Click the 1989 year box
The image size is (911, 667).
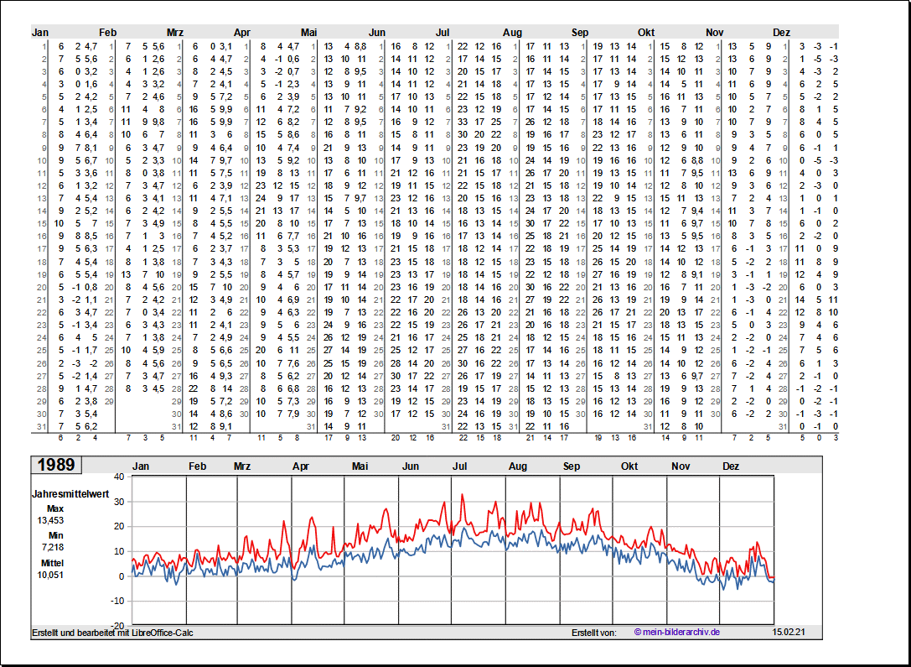56,465
